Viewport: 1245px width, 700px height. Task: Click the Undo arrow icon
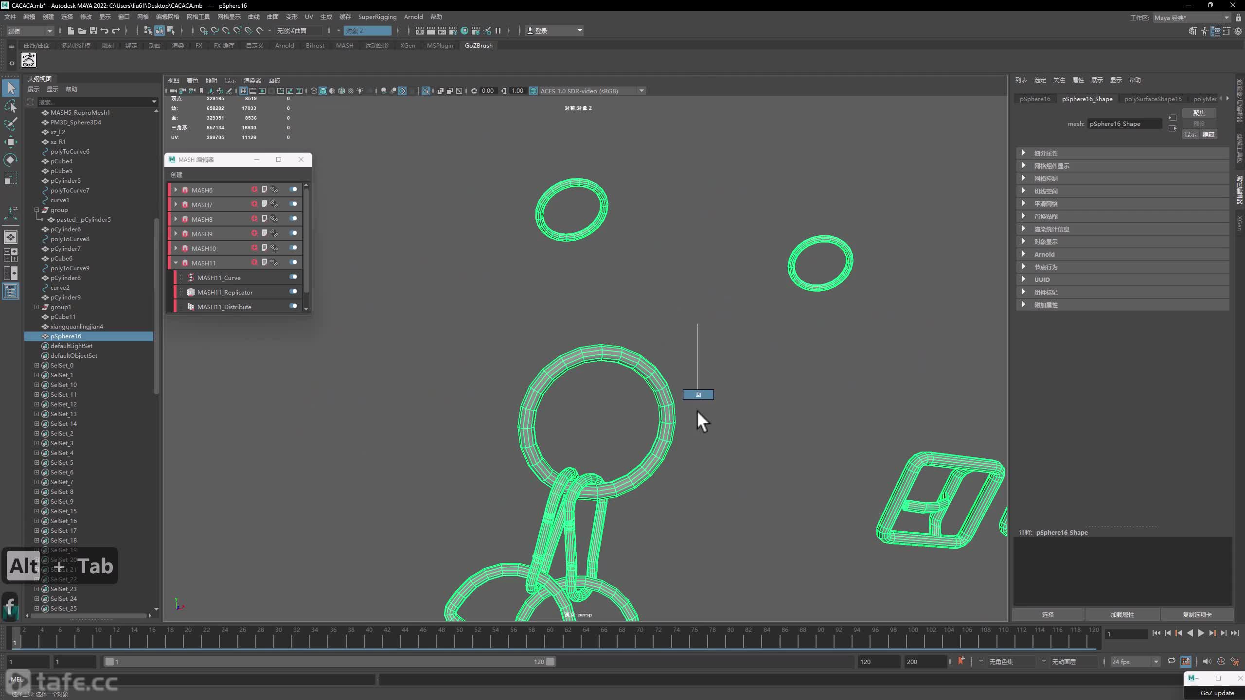104,31
